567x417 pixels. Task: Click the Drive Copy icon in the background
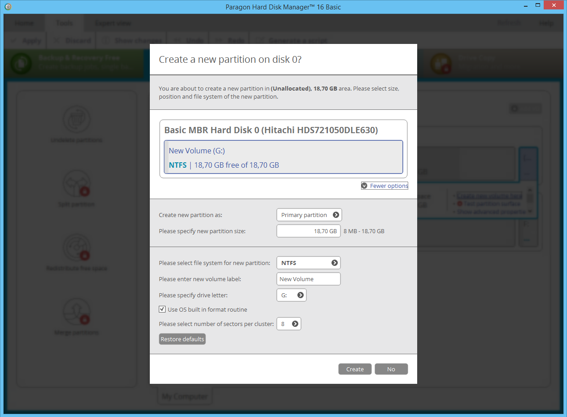pos(441,63)
